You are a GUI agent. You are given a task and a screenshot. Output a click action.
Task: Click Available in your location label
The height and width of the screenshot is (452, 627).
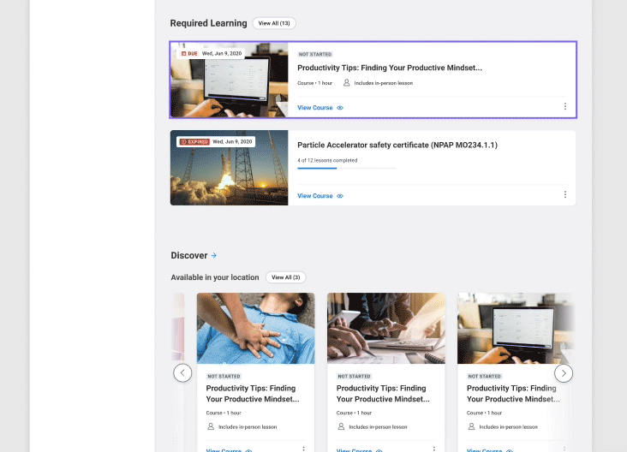point(215,277)
